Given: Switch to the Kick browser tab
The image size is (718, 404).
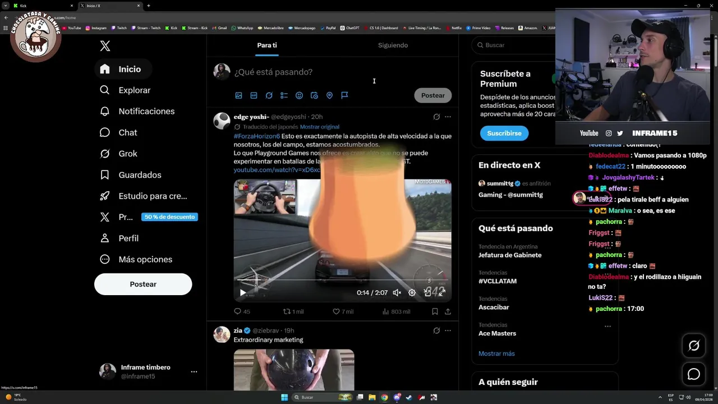Looking at the screenshot, I should coord(44,6).
